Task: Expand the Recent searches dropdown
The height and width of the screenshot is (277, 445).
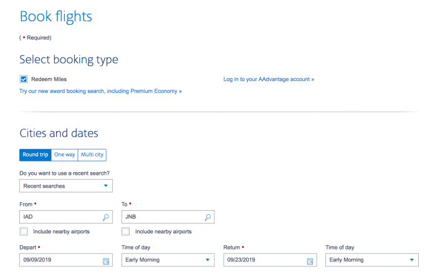Action: coord(66,186)
